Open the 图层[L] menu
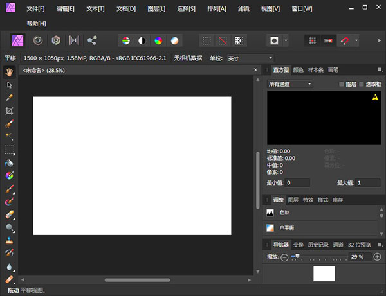The image size is (386, 296). coord(156,9)
